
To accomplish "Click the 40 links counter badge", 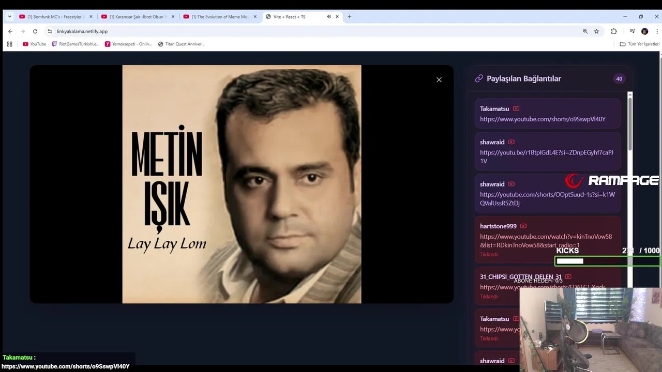I will (x=619, y=79).
